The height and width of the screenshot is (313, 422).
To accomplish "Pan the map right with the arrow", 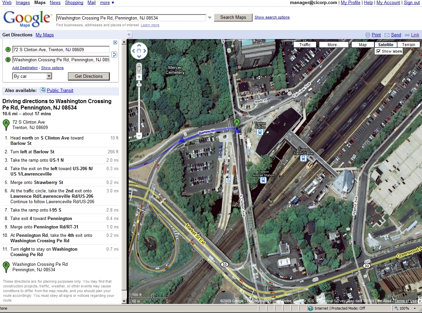I will (145, 51).
